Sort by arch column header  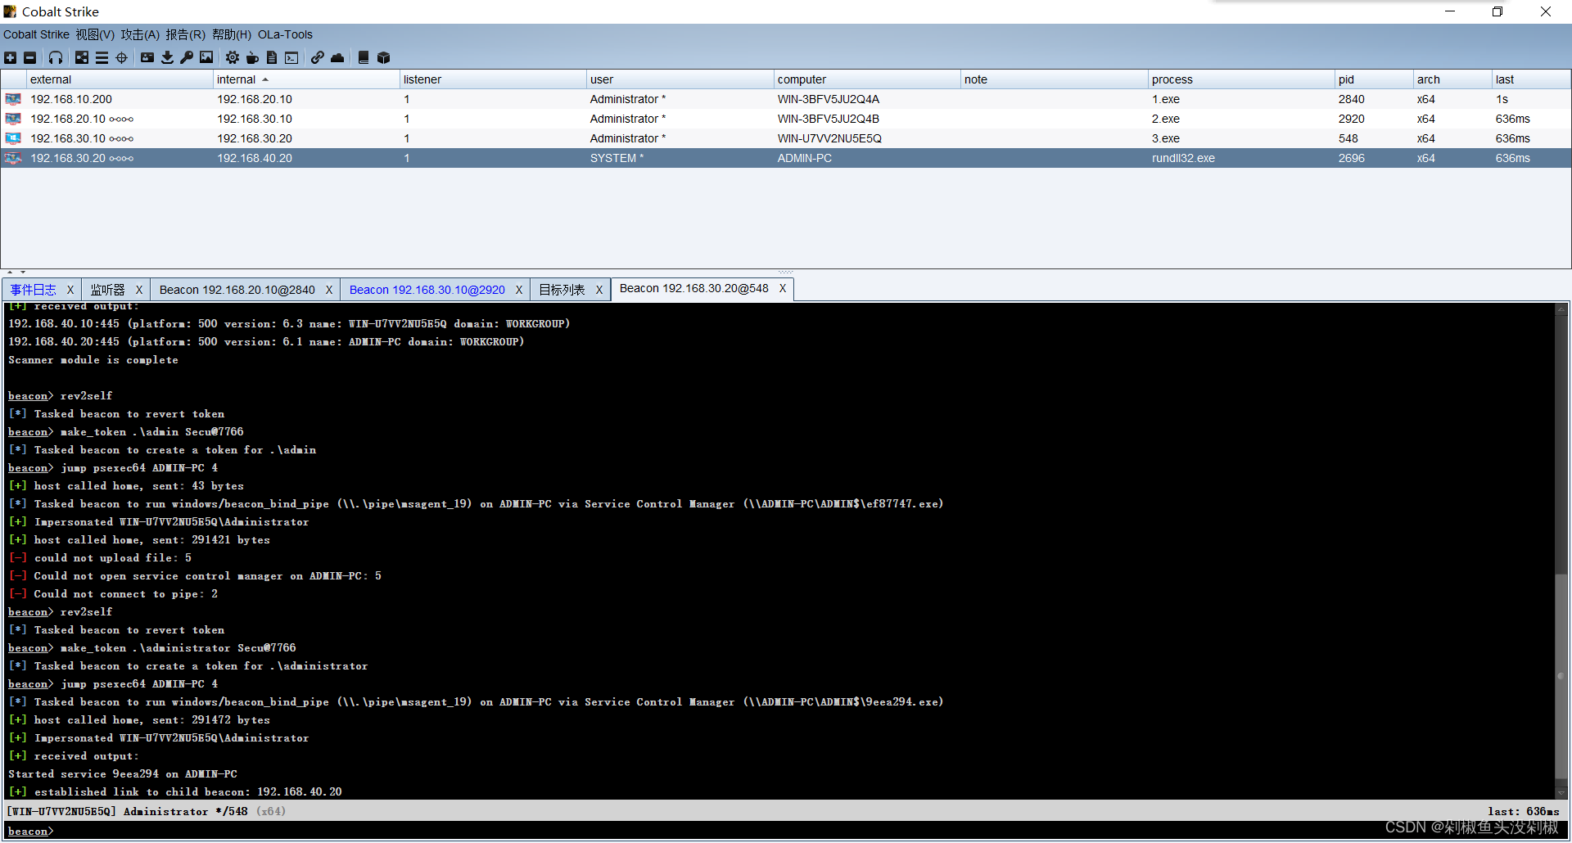click(x=1452, y=79)
